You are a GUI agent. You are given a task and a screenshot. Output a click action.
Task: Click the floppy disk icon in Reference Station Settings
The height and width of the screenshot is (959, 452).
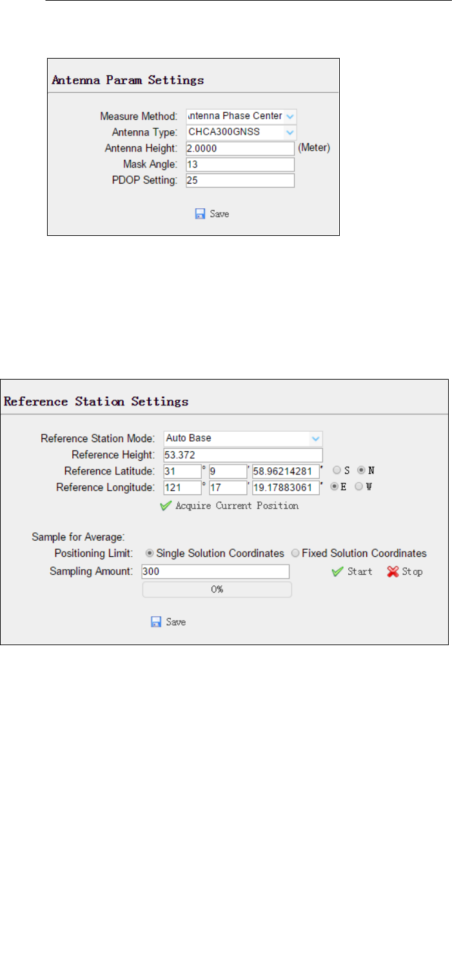155,622
